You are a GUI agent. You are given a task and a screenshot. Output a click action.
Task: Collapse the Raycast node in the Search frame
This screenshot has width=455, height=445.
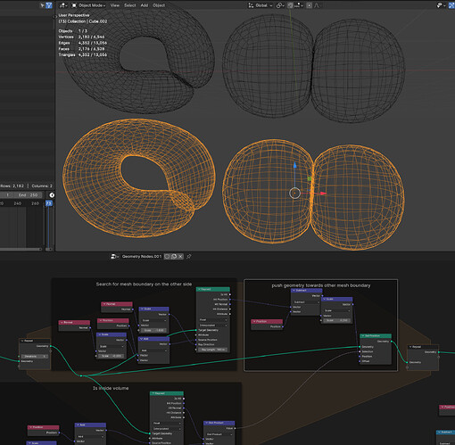click(x=199, y=289)
